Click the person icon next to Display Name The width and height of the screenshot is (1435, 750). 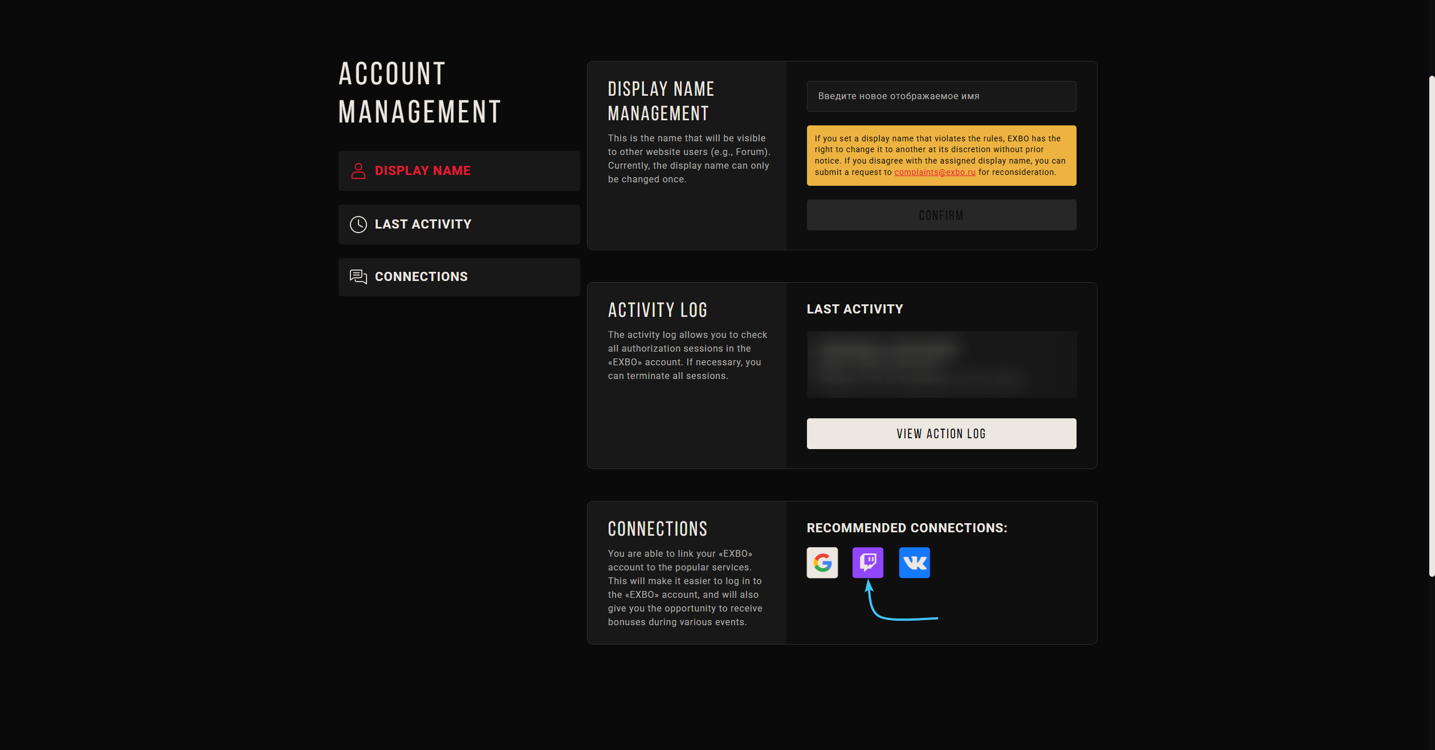click(358, 171)
